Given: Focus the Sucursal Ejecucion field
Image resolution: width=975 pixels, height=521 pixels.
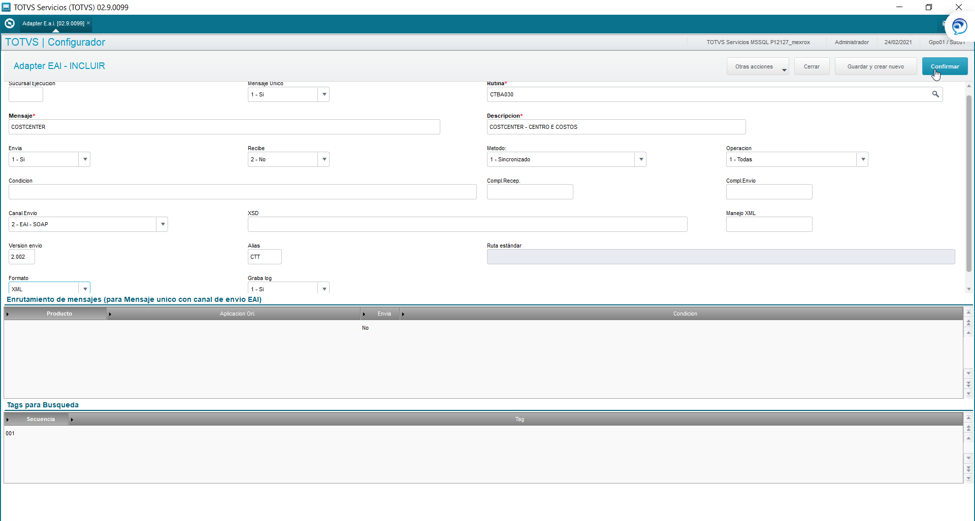Looking at the screenshot, I should point(26,94).
